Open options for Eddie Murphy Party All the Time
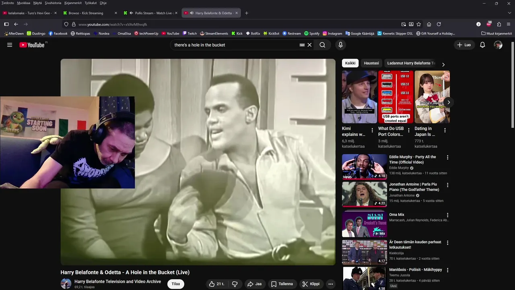The image size is (515, 290). [x=447, y=157]
